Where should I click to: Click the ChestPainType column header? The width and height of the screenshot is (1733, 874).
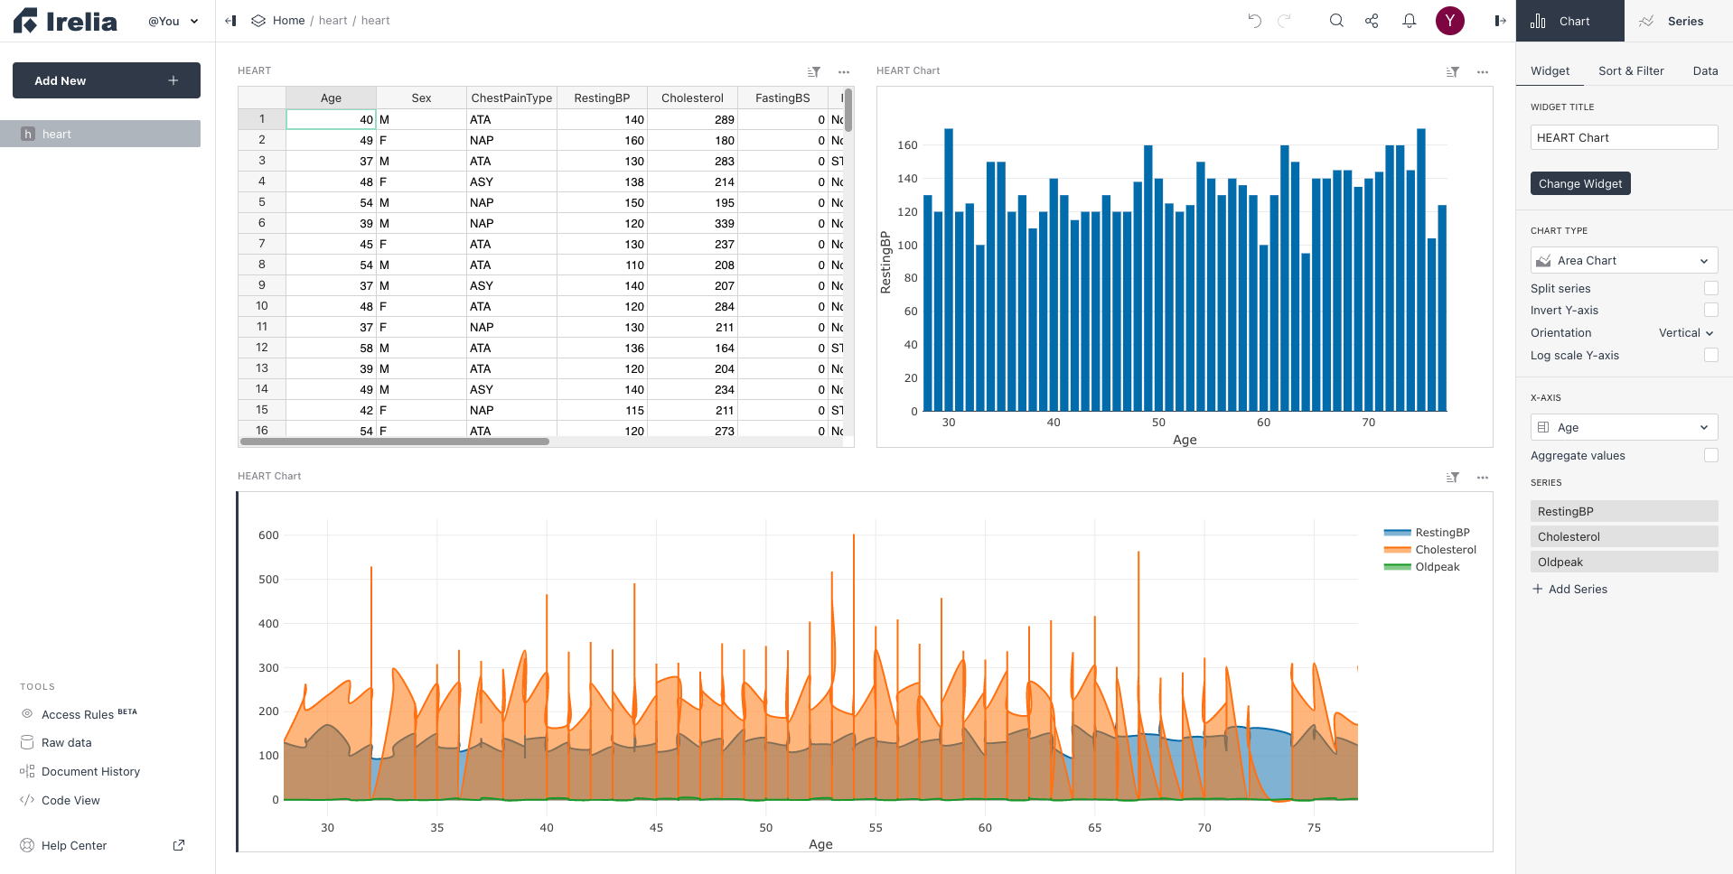[x=511, y=98]
